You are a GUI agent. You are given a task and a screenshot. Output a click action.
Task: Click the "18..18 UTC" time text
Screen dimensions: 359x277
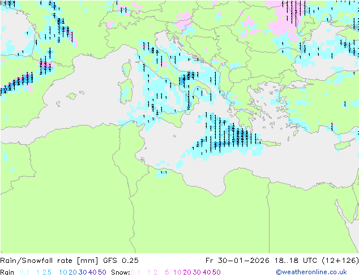click(x=296, y=261)
